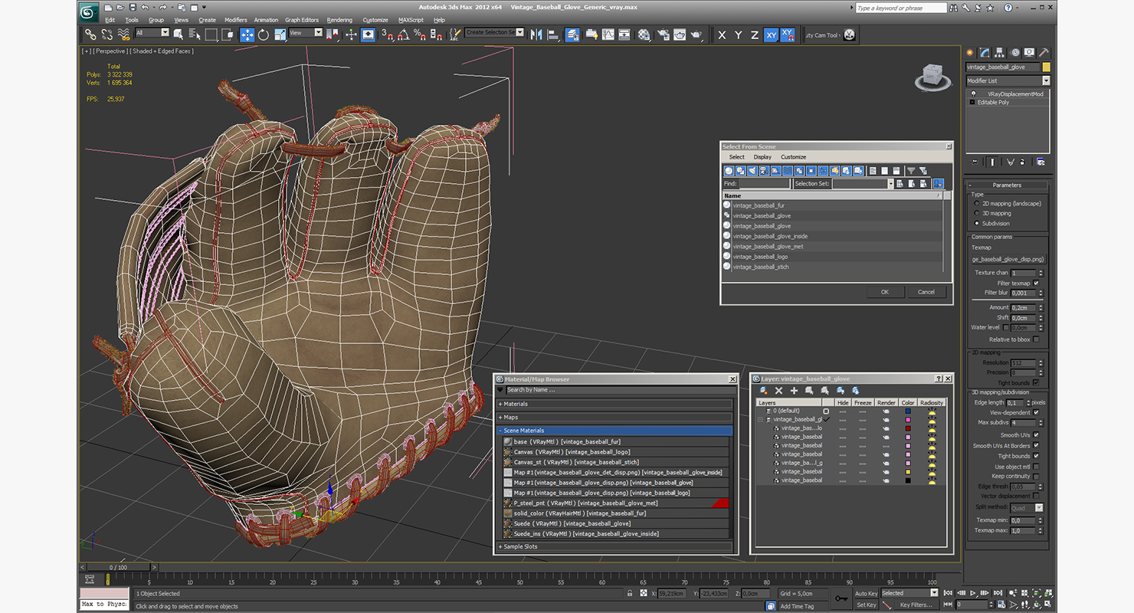Open the Utilities hammer panel tab
This screenshot has width=1134, height=613.
click(x=1044, y=53)
